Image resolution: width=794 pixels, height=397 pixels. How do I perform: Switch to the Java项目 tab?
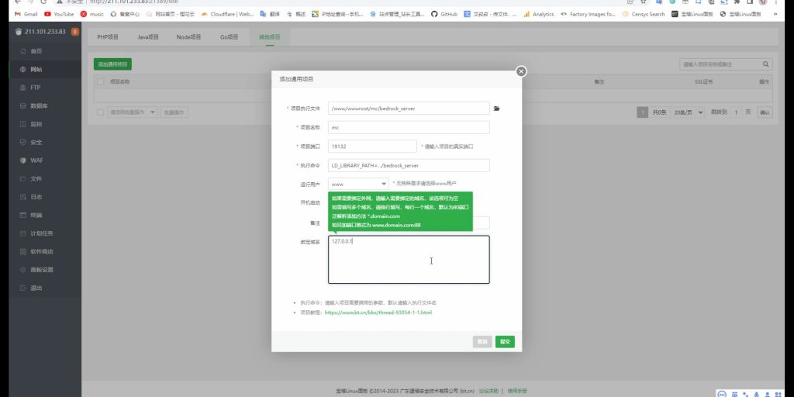[148, 37]
